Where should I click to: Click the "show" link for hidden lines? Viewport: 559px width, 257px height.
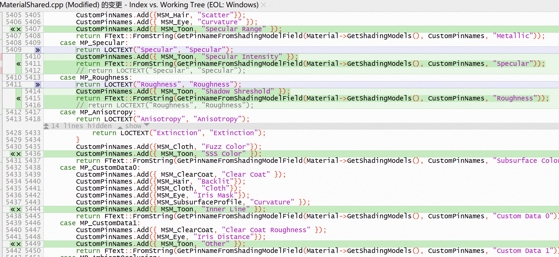133,126
